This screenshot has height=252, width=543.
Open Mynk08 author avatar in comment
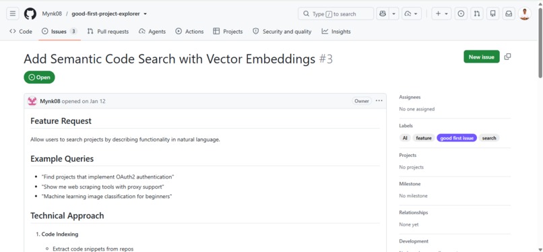pyautogui.click(x=32, y=101)
